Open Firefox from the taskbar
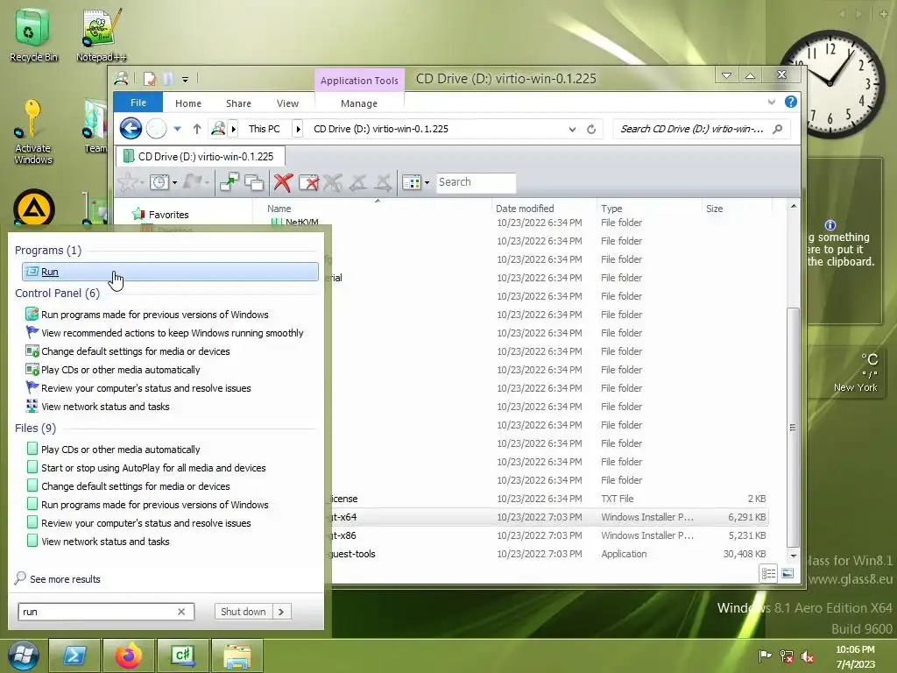The width and height of the screenshot is (897, 673). tap(128, 655)
